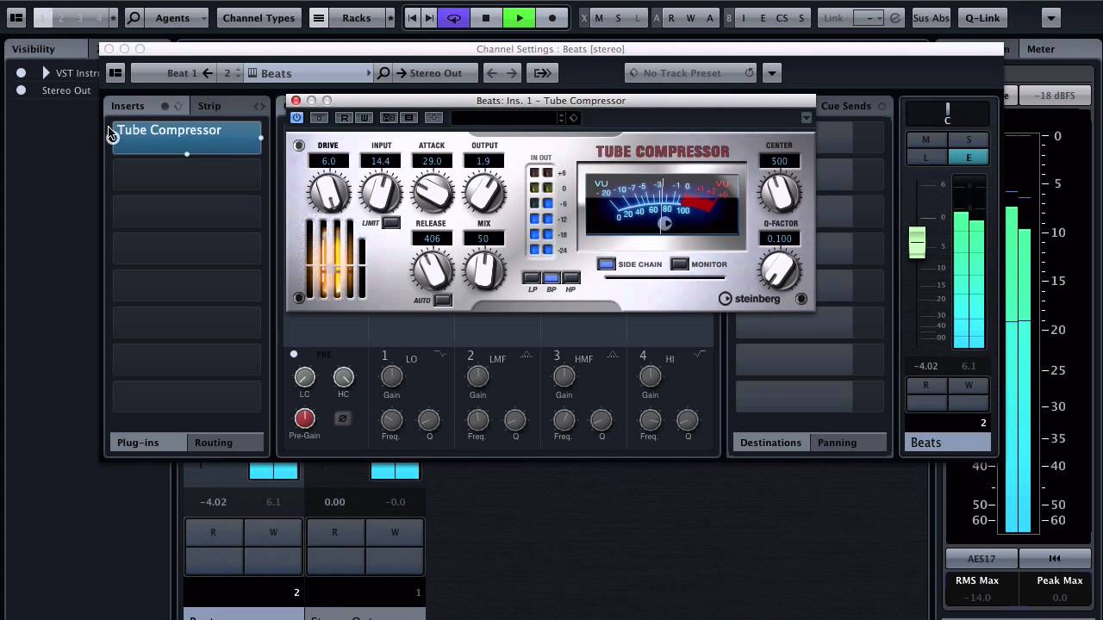Click the plugin Read automation R button

tap(343, 117)
